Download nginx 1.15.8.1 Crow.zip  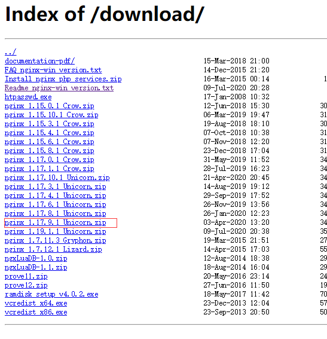pyautogui.click(x=50, y=151)
